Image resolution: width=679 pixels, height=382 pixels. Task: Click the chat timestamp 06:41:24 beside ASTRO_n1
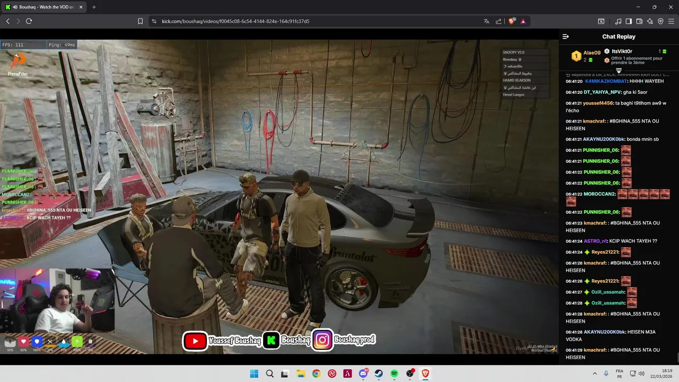coord(573,241)
